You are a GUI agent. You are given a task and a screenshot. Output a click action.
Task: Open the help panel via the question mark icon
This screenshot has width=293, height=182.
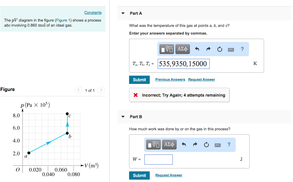pyautogui.click(x=242, y=49)
